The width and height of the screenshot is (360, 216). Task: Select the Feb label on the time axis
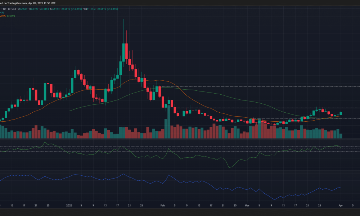pos(163,206)
